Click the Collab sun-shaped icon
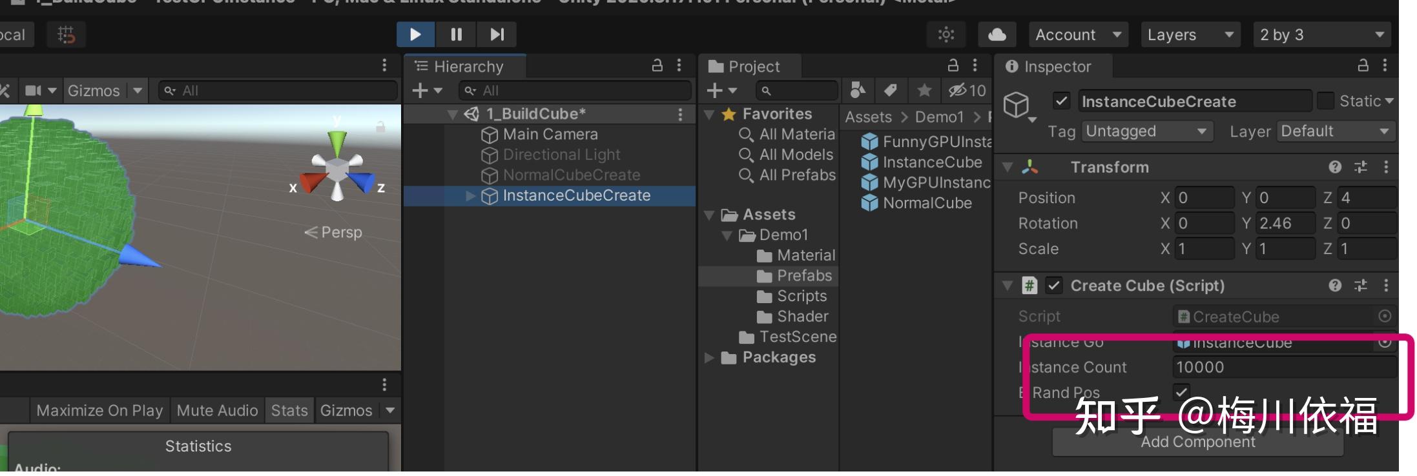 coord(946,34)
